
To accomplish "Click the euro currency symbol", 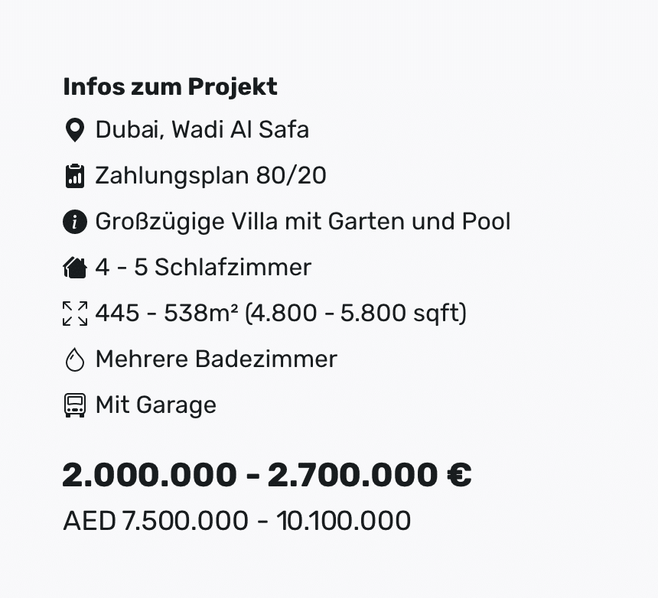I will (x=459, y=475).
